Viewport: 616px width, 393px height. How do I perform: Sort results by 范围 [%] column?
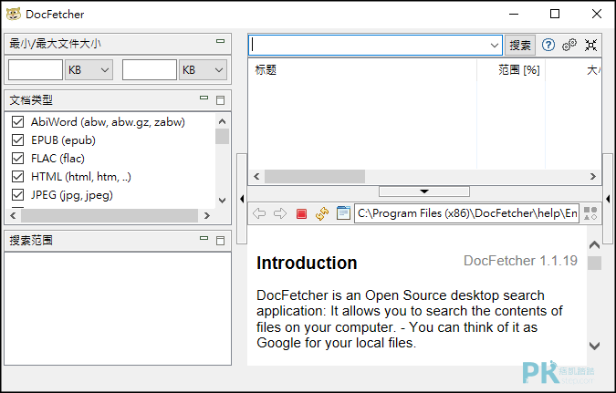pos(511,70)
